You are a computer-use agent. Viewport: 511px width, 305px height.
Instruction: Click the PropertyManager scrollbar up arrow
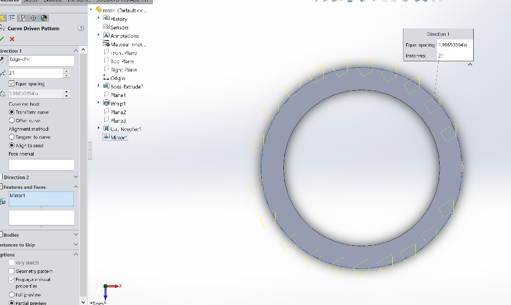(x=83, y=50)
